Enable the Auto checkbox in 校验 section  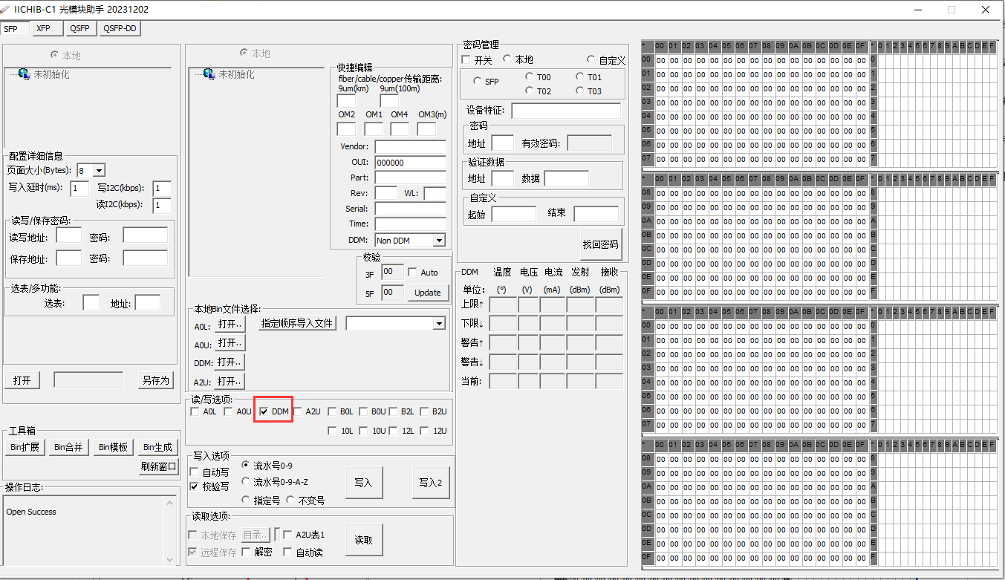[x=413, y=272]
